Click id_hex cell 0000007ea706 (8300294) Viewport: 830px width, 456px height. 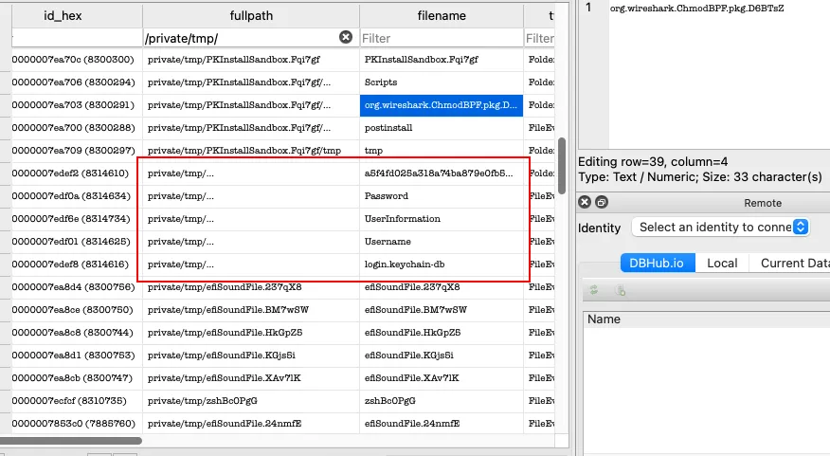coord(77,82)
